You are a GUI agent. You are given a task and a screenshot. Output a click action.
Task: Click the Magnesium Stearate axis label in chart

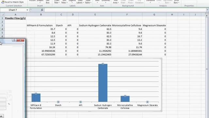click(147, 105)
